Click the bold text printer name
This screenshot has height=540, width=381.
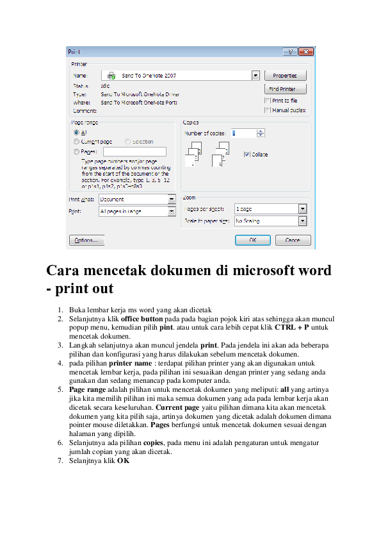131,364
